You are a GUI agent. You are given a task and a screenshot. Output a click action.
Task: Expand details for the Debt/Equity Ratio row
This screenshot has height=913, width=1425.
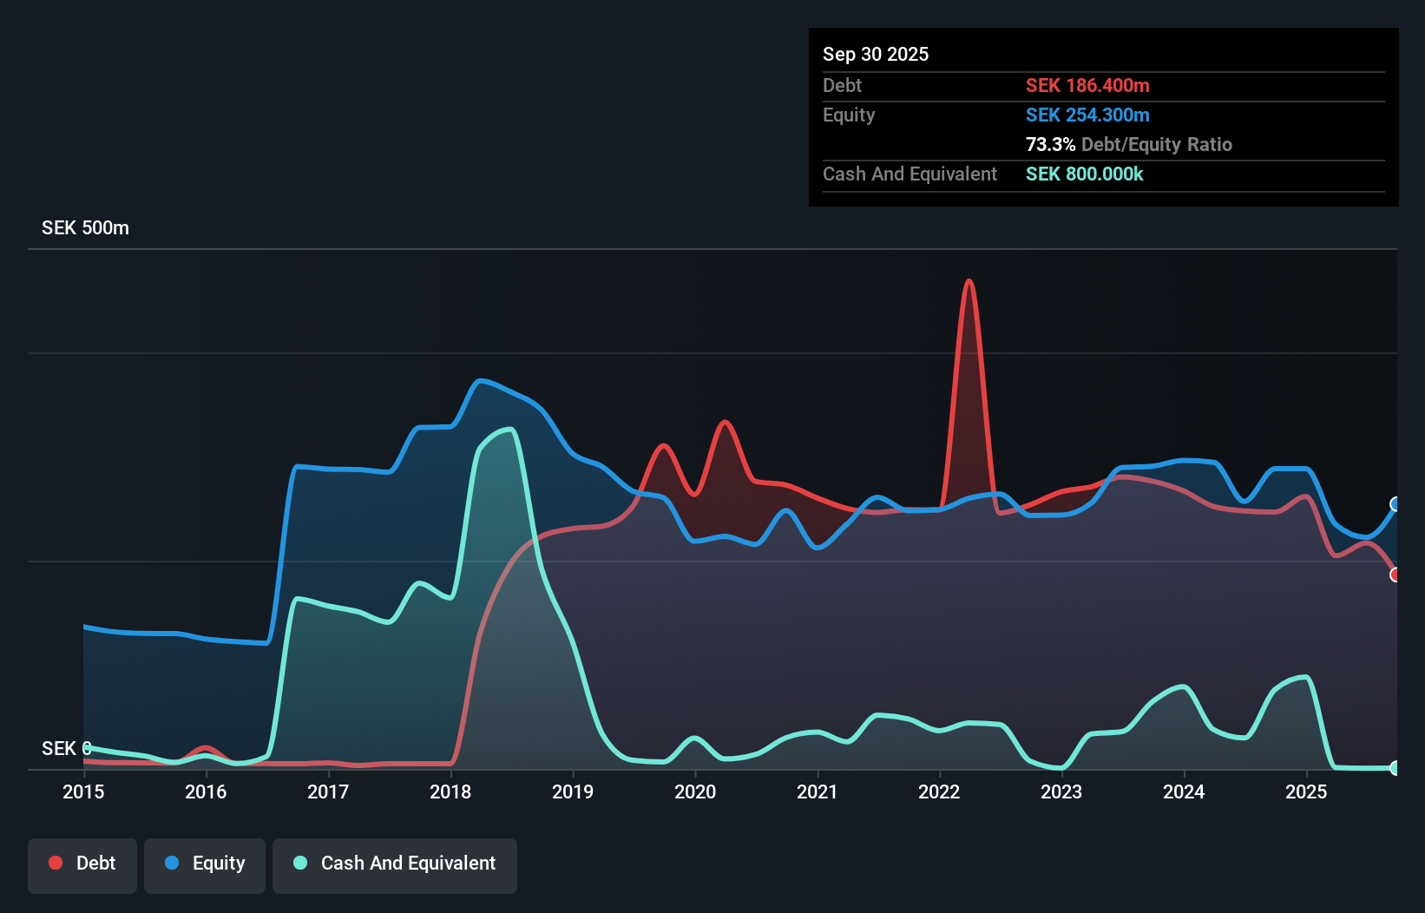tap(1129, 144)
